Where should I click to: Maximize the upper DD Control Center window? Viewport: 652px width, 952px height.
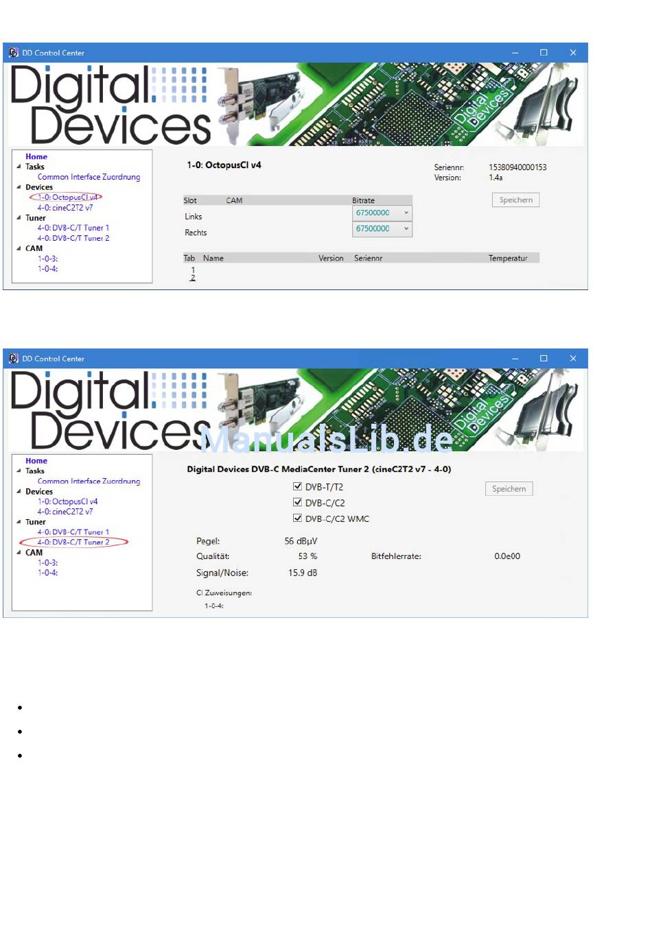tap(544, 53)
